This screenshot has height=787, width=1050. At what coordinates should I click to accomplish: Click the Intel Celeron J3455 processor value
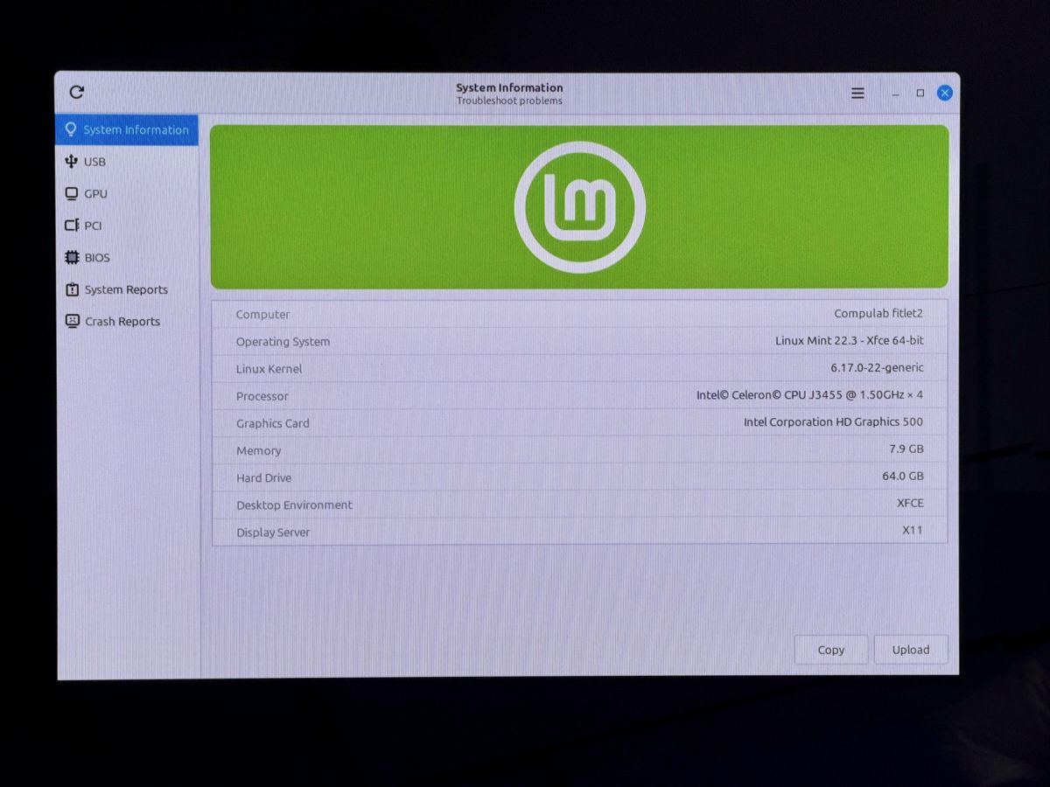click(x=809, y=394)
